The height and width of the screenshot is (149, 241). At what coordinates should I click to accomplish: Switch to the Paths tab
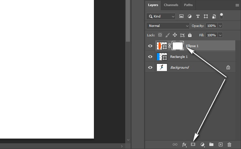pos(188,5)
